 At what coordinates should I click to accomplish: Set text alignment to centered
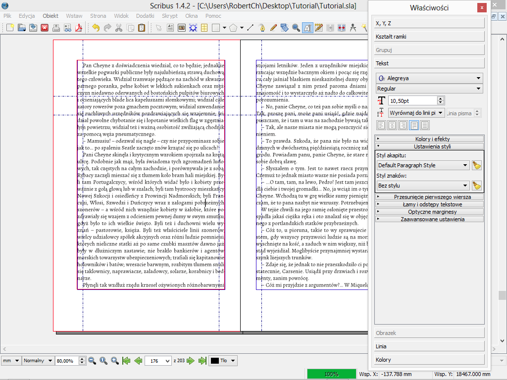391,125
